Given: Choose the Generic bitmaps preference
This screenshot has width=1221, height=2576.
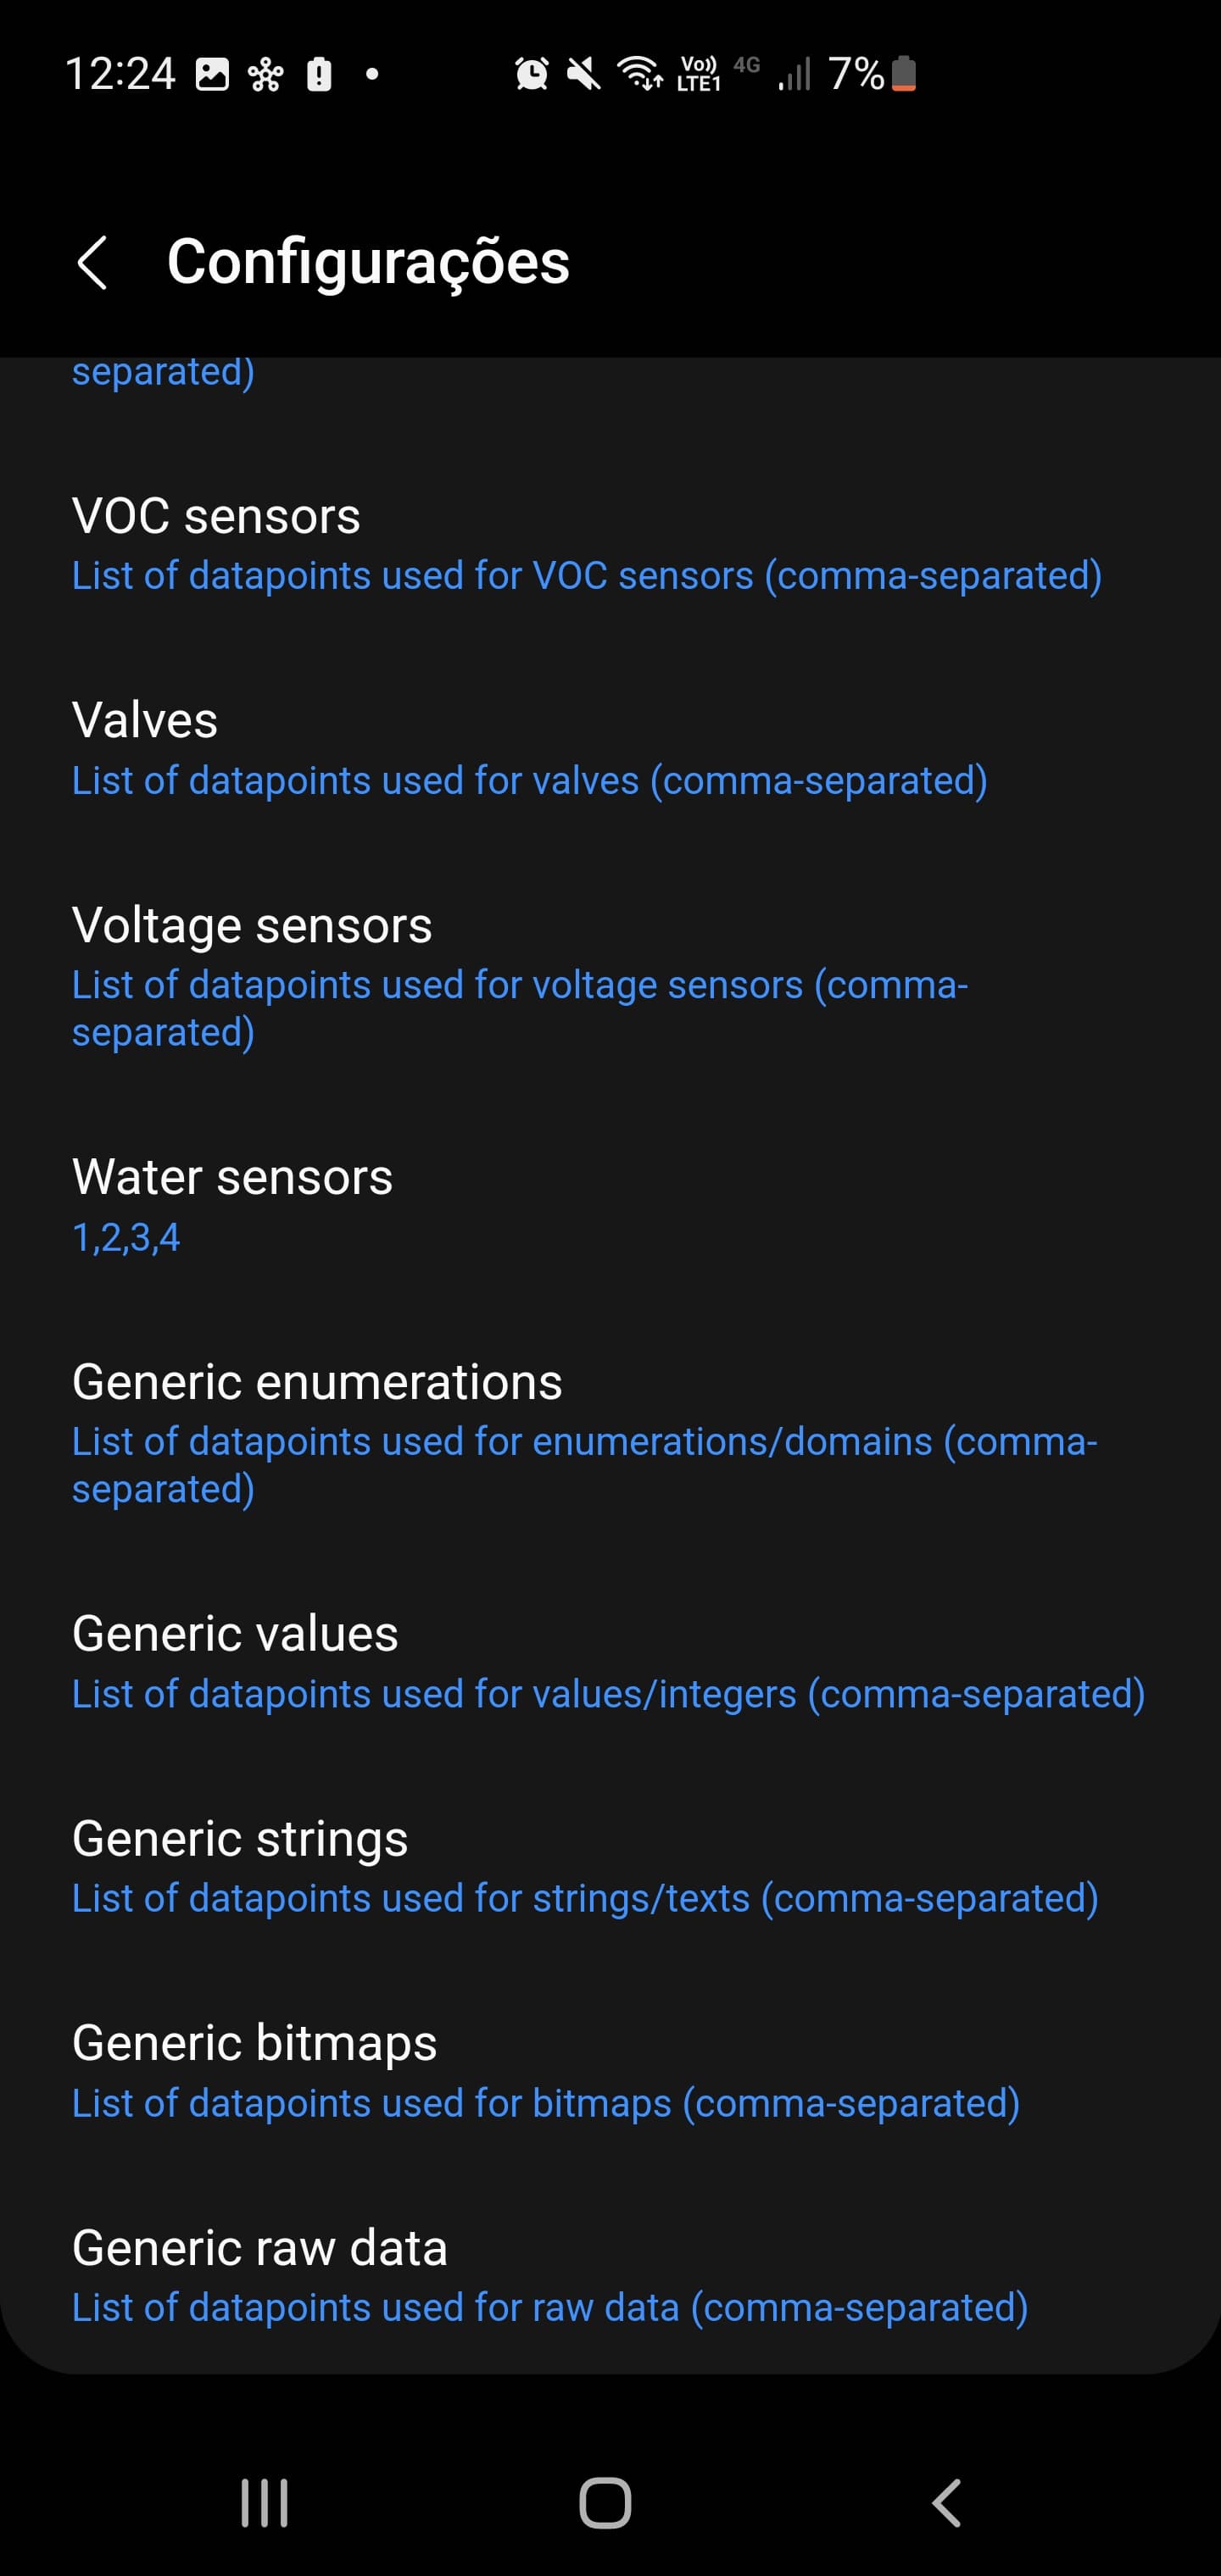Looking at the screenshot, I should pos(545,2071).
